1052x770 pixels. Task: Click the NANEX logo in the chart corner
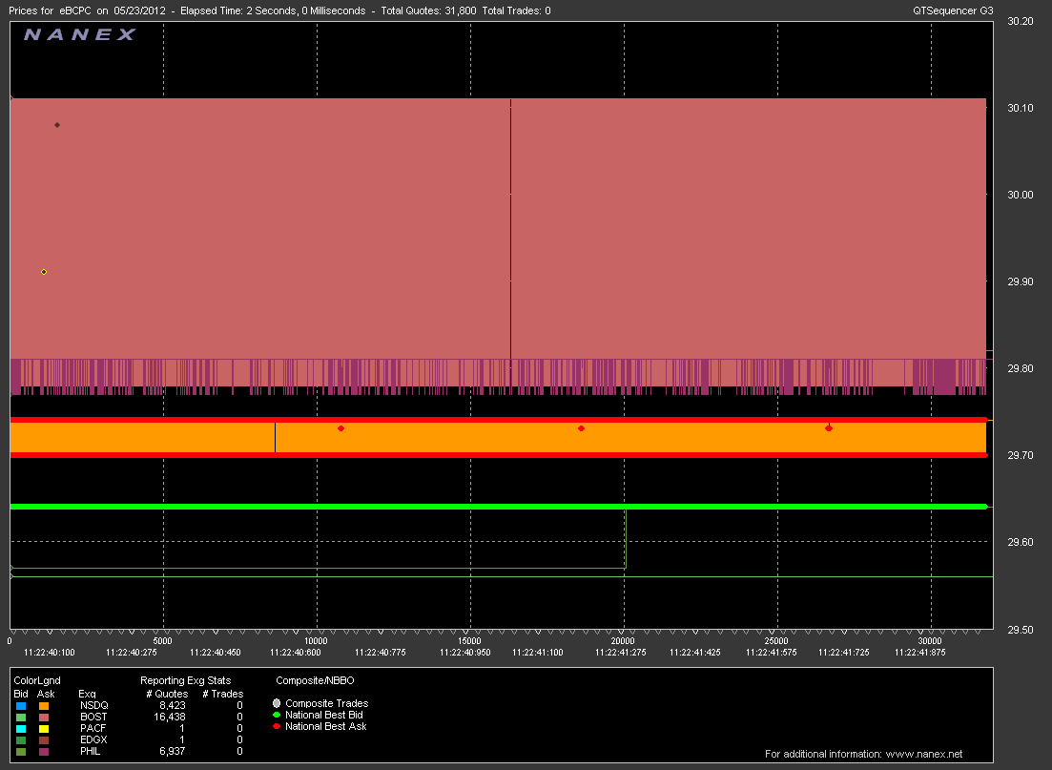(79, 34)
